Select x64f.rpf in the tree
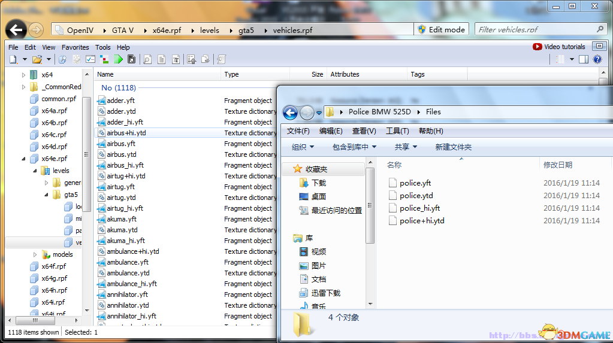 coord(49,266)
